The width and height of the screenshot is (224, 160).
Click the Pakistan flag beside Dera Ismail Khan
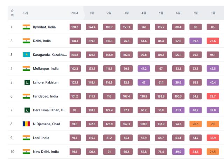(27, 110)
